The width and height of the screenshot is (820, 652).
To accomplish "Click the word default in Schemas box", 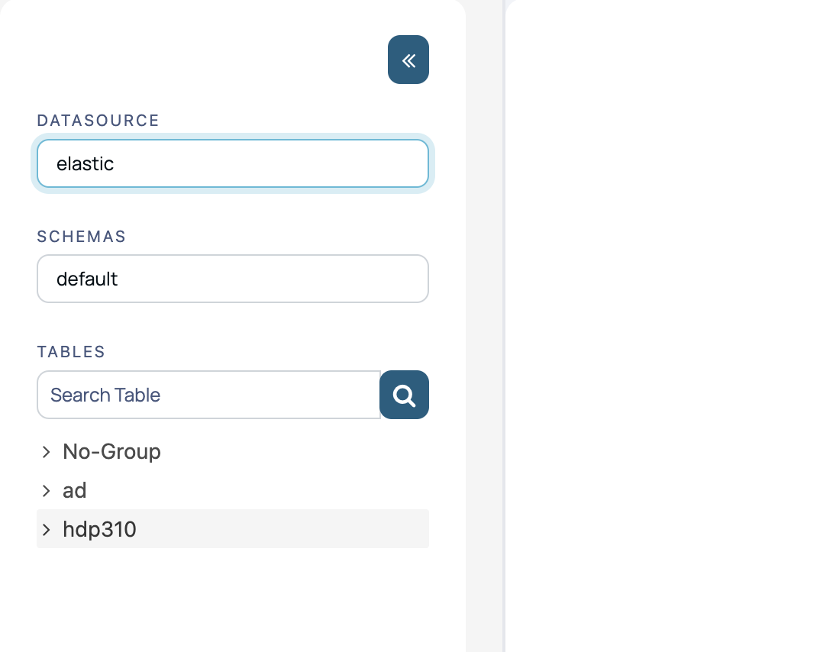I will click(87, 279).
